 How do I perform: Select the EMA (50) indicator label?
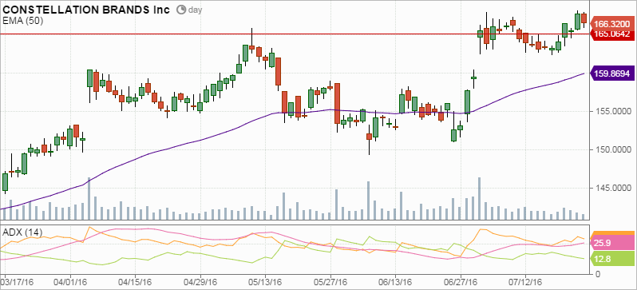click(x=22, y=20)
